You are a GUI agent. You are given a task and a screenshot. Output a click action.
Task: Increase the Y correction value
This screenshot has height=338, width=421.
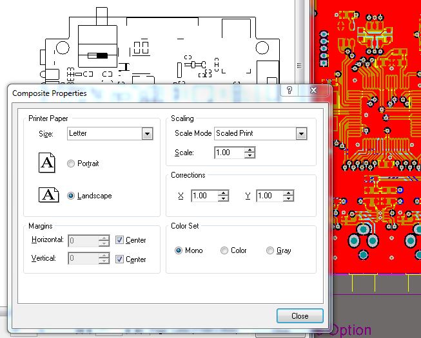click(288, 193)
